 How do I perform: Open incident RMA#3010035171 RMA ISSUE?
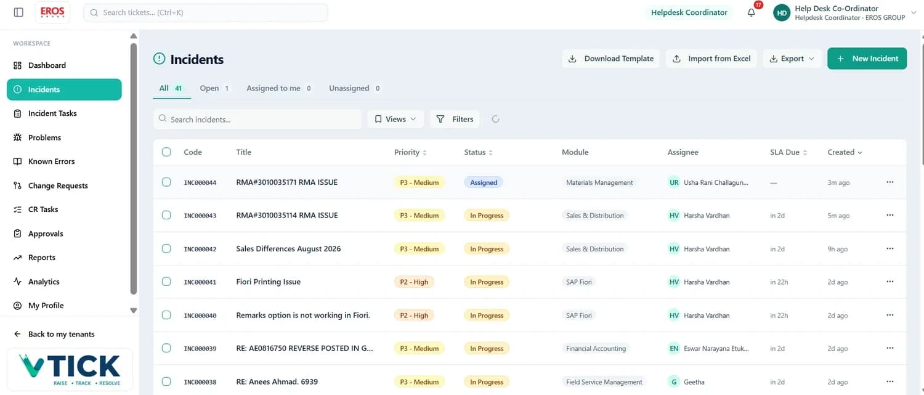pos(286,182)
